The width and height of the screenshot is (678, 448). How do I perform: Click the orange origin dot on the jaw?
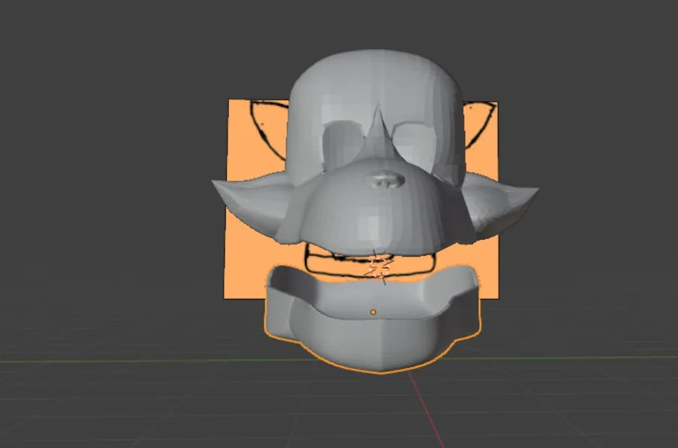click(373, 312)
